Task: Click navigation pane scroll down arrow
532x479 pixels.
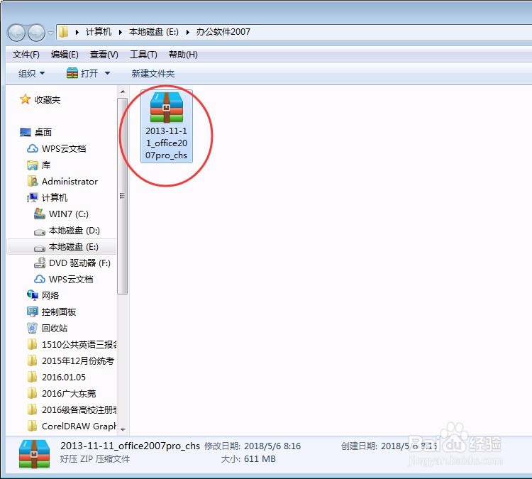Action: tap(123, 430)
